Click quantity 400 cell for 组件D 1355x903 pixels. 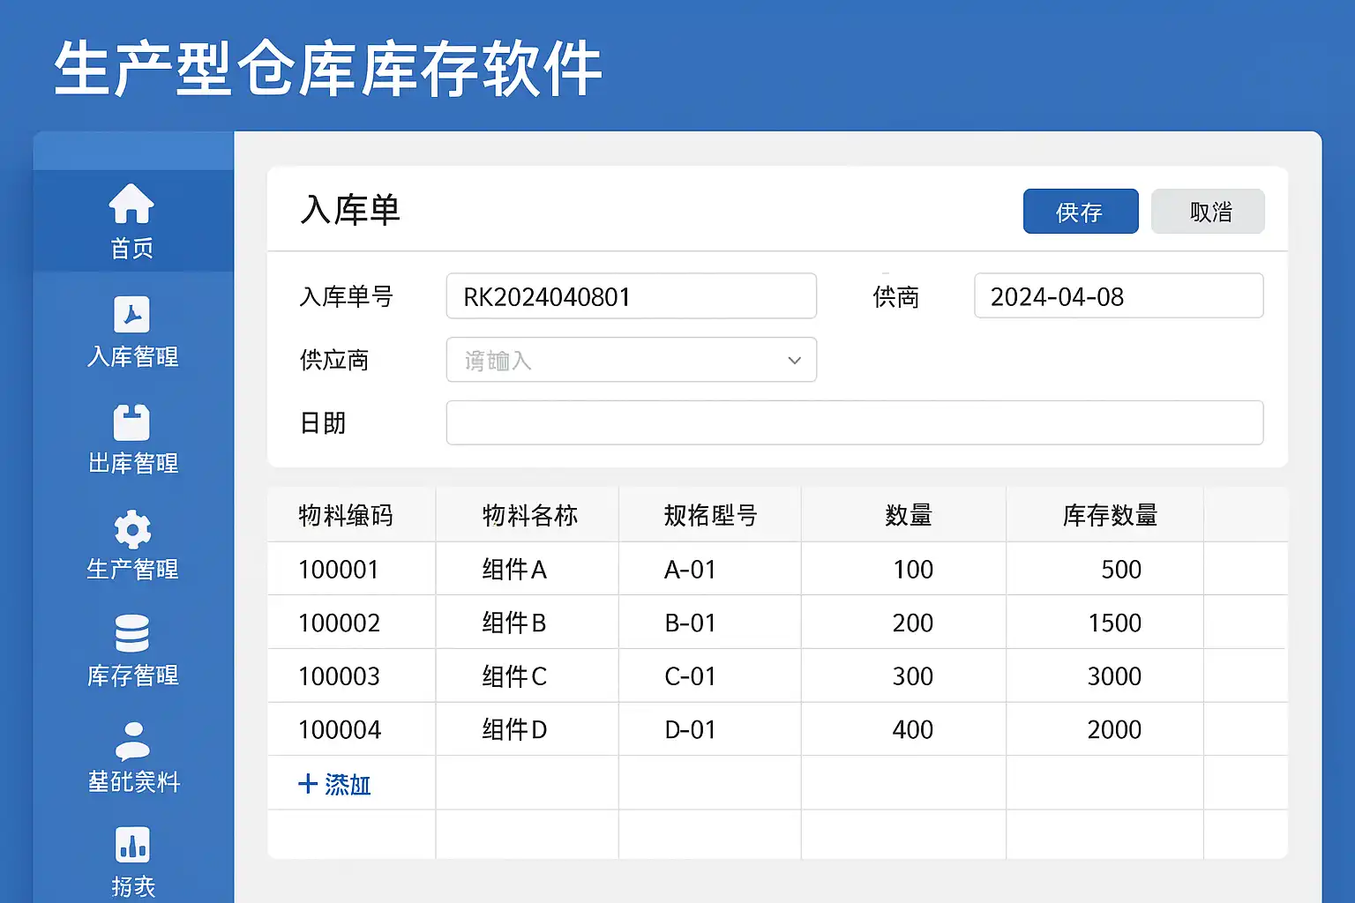pos(912,730)
